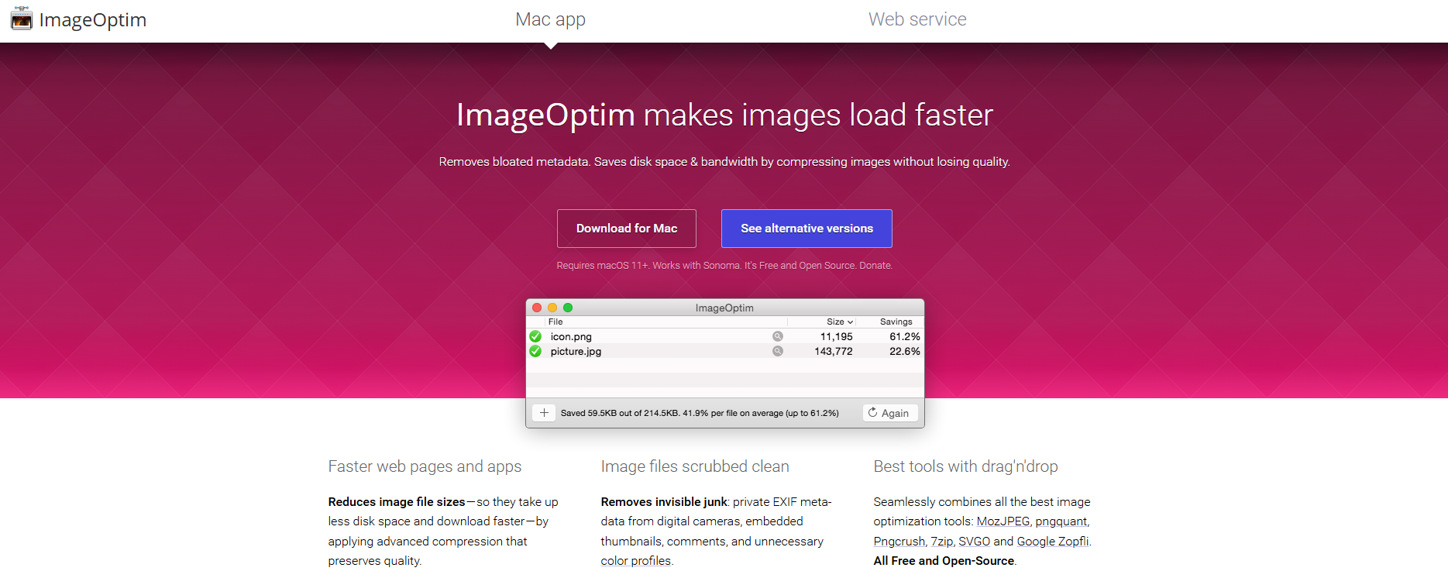
Task: Click the ImageOptim logo icon
Action: pos(22,19)
